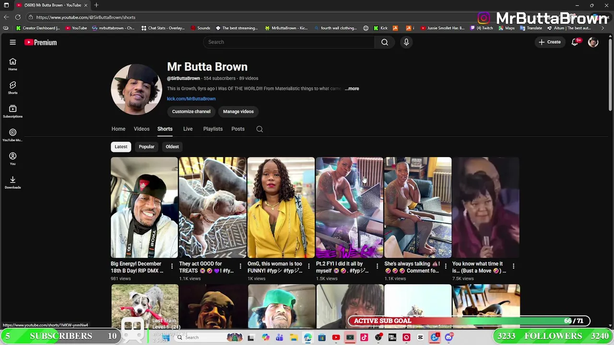Open the Chat Stats - Overlay bookmark
614x345 pixels.
coord(163,28)
